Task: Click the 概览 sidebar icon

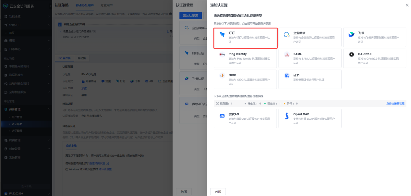Action: (6, 41)
